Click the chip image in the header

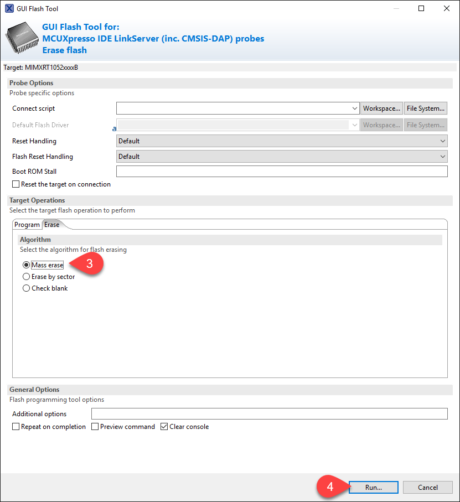coord(22,38)
